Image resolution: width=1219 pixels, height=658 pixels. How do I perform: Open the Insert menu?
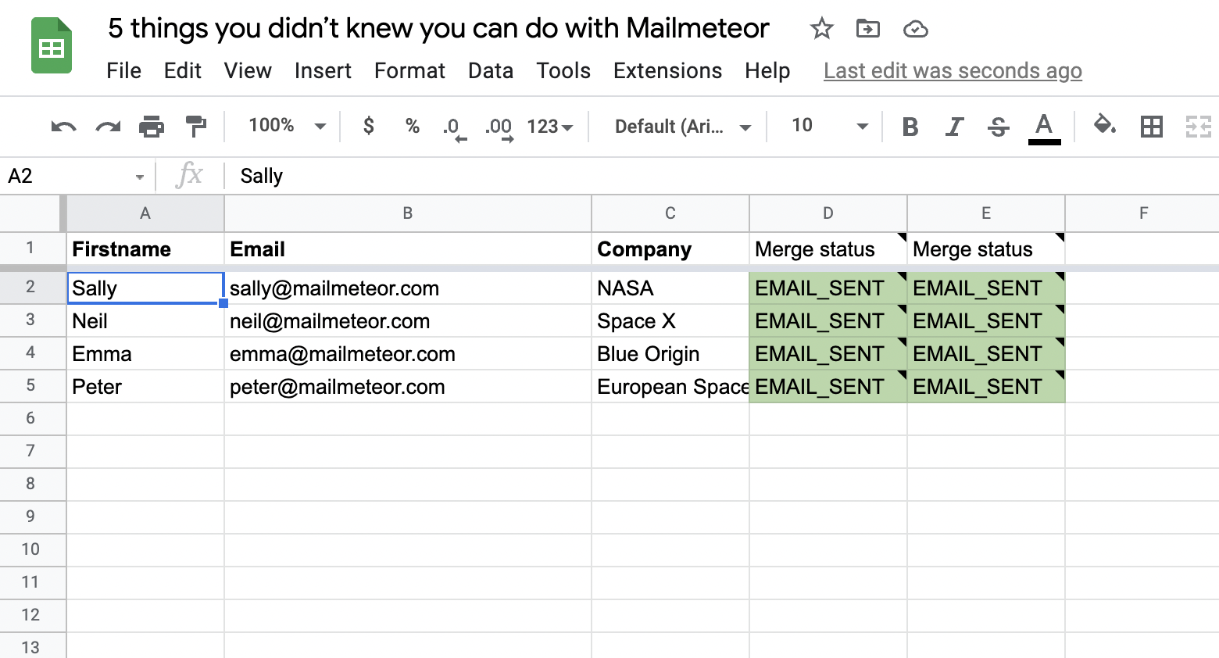coord(323,71)
